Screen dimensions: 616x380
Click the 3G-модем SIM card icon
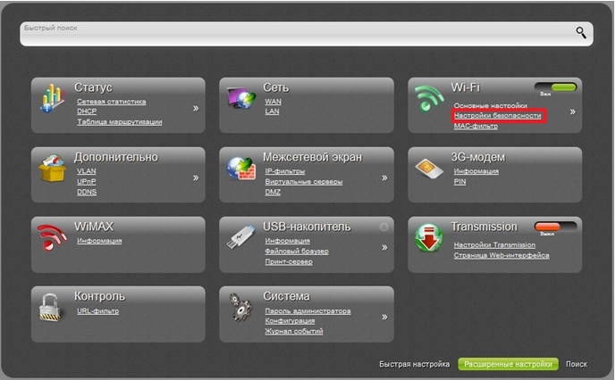tap(430, 168)
